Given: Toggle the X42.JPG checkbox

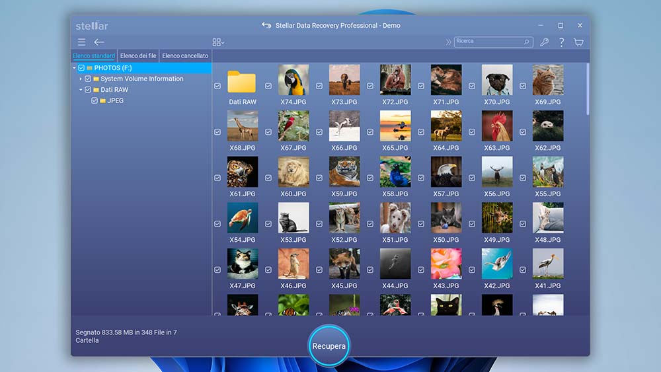Looking at the screenshot, I should (472, 270).
